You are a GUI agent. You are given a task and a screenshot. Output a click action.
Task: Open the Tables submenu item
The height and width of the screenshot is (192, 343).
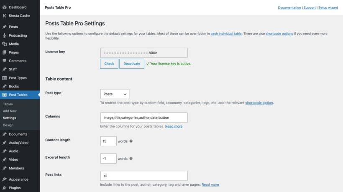pyautogui.click(x=8, y=104)
